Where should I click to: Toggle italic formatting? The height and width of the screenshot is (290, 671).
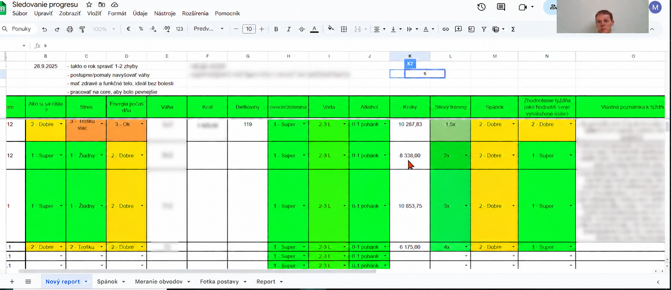point(289,29)
